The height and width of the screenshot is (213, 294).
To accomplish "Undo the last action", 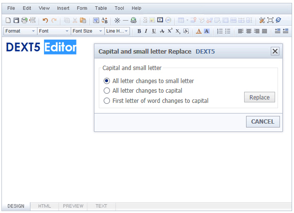I will coord(45,20).
